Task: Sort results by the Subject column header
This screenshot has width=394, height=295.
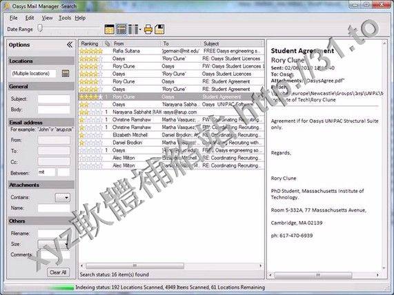Action: 231,43
